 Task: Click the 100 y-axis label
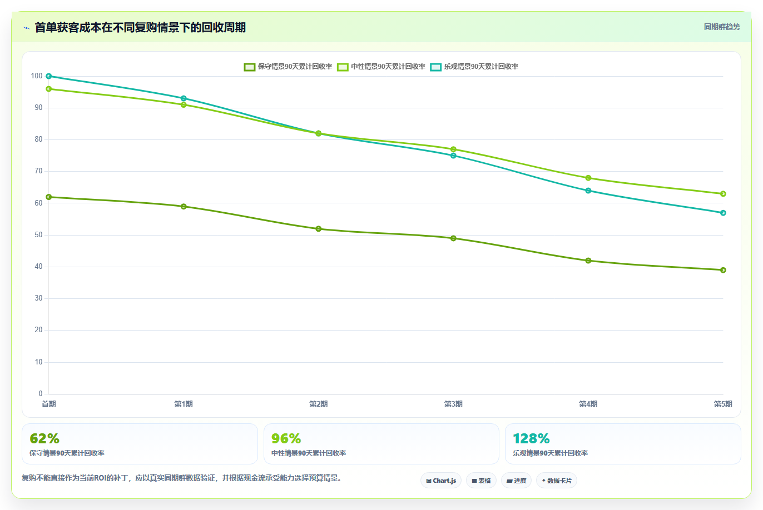tap(37, 76)
